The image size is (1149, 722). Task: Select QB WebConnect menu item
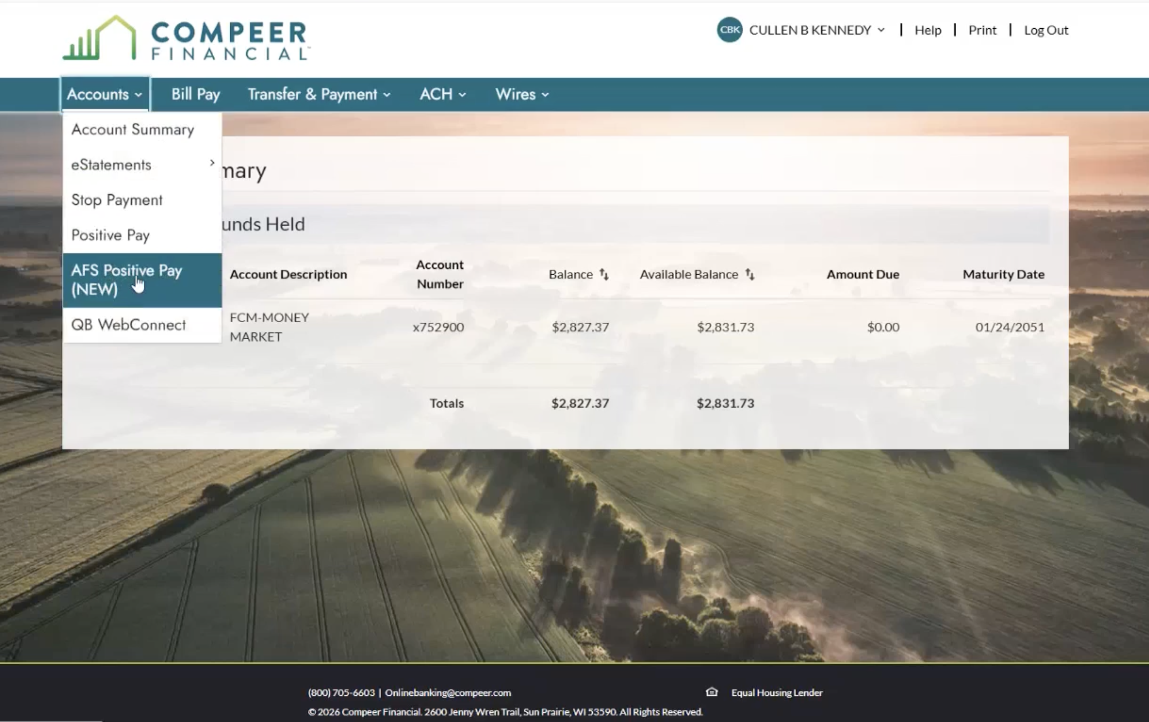pos(128,325)
